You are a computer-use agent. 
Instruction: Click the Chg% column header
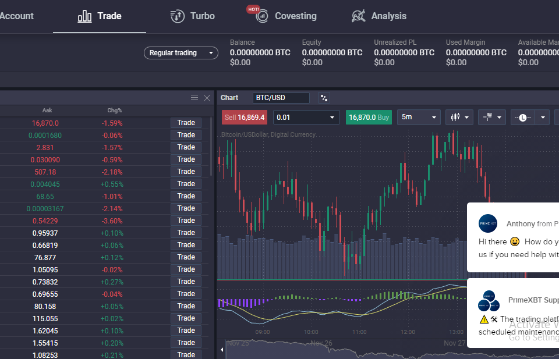[115, 111]
